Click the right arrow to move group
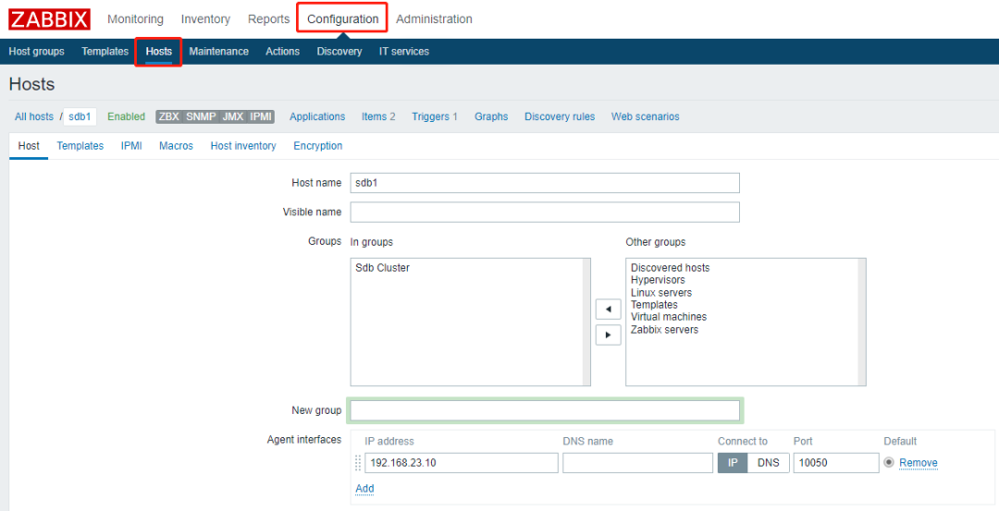999x511 pixels. click(608, 335)
